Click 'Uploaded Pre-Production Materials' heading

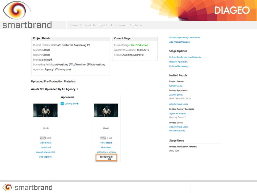point(53,81)
